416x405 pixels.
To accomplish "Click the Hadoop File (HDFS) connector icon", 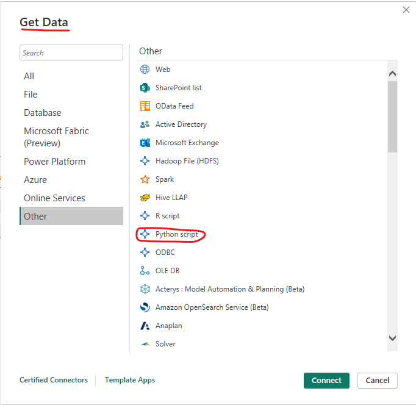I will [x=145, y=161].
